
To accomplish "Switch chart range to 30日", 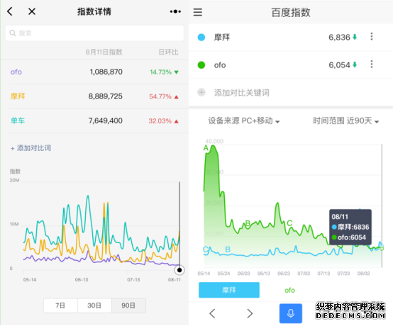I will (94, 305).
